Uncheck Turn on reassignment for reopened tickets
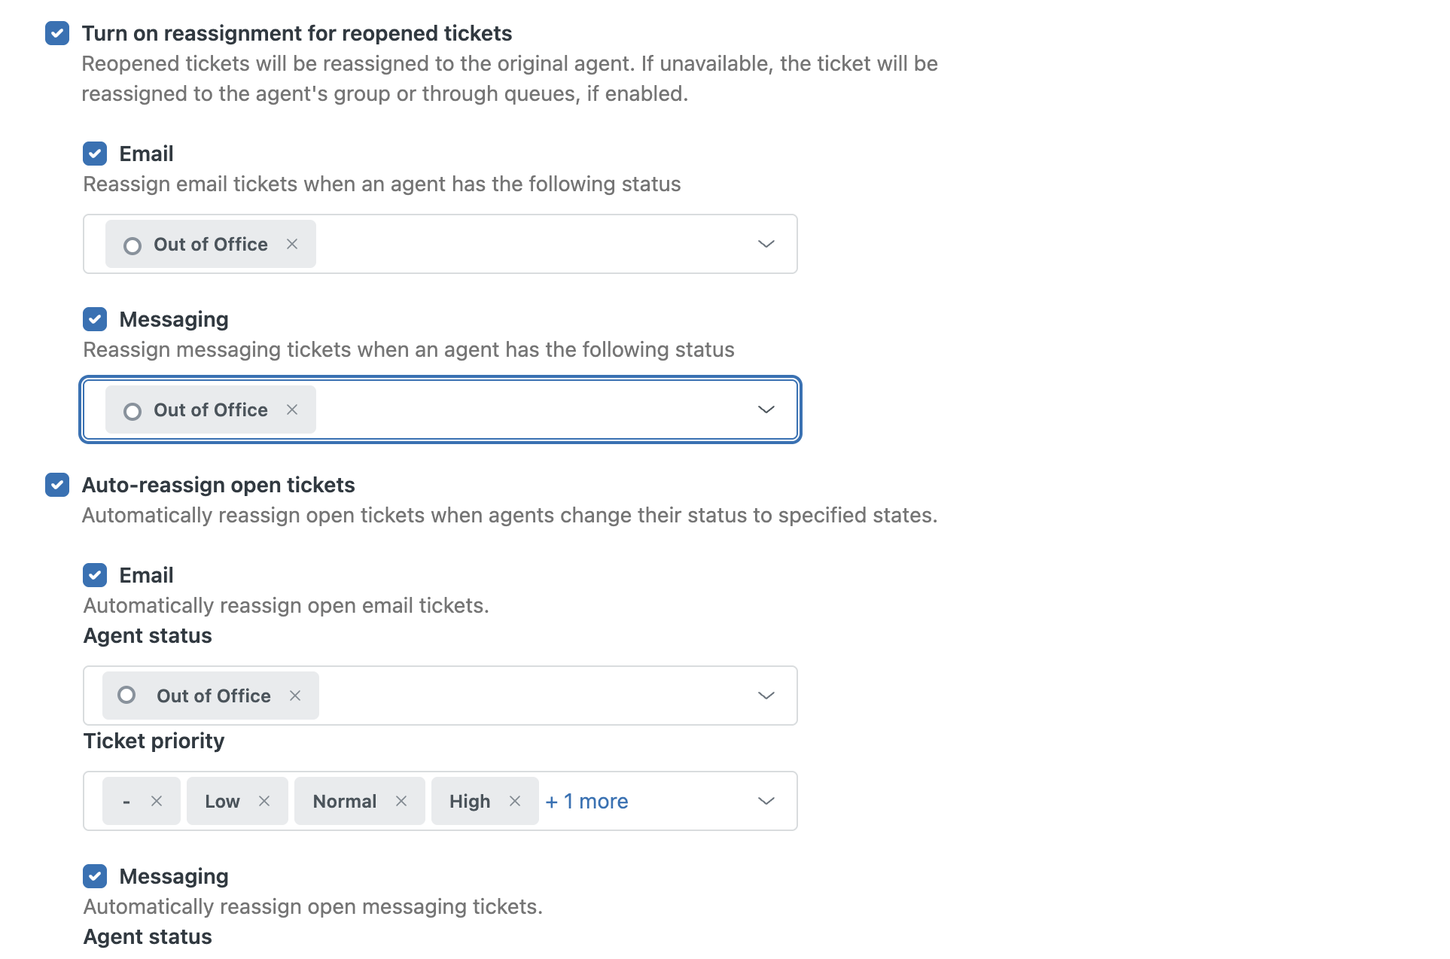Viewport: 1450px width, 959px height. (x=57, y=33)
